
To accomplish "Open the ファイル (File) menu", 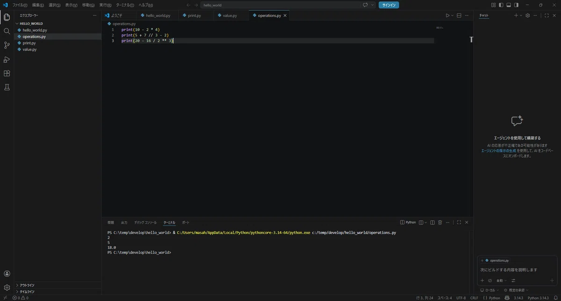I will pos(20,5).
